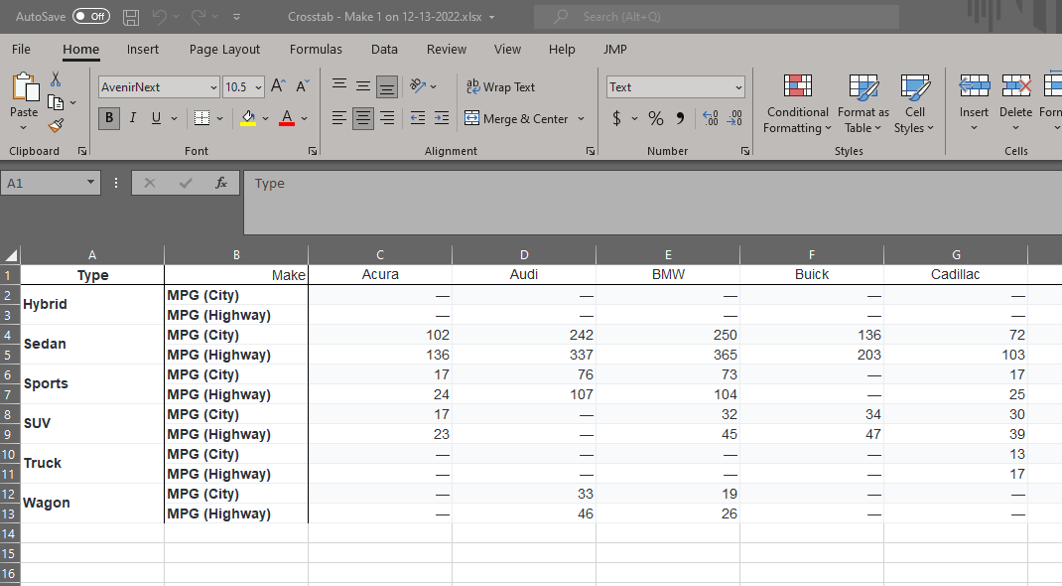Toggle AutoSave switch on
This screenshot has height=586, width=1062.
91,17
